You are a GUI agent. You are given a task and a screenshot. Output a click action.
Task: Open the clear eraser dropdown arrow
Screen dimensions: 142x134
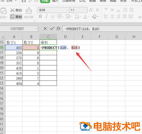point(98,17)
